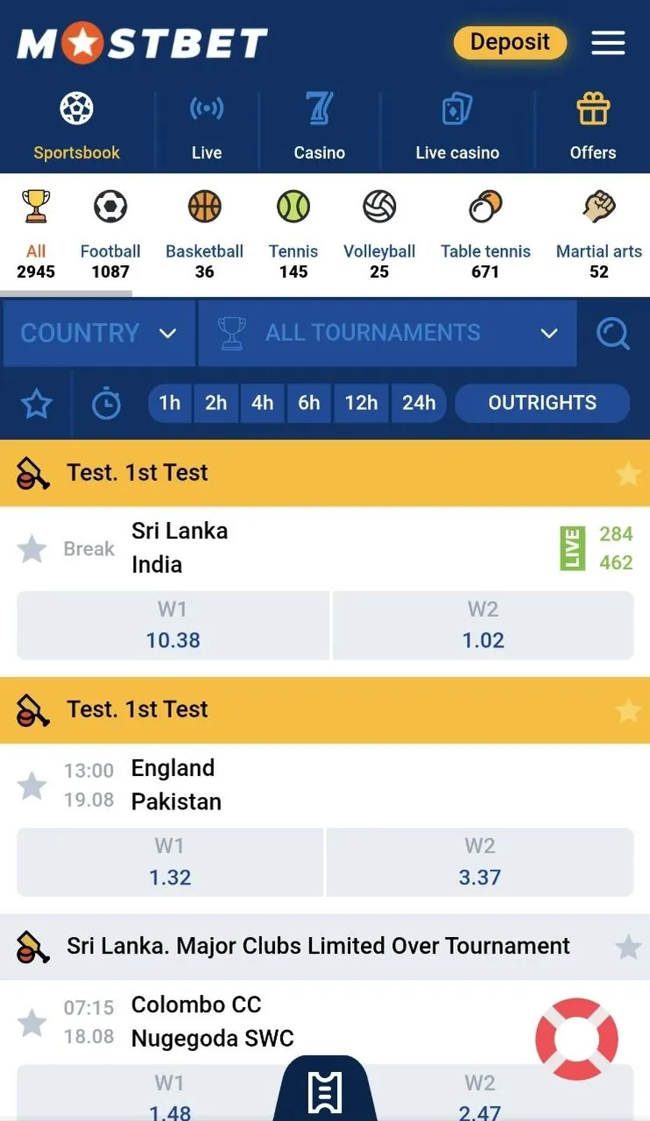
Task: Open the hamburger menu
Action: [x=608, y=43]
